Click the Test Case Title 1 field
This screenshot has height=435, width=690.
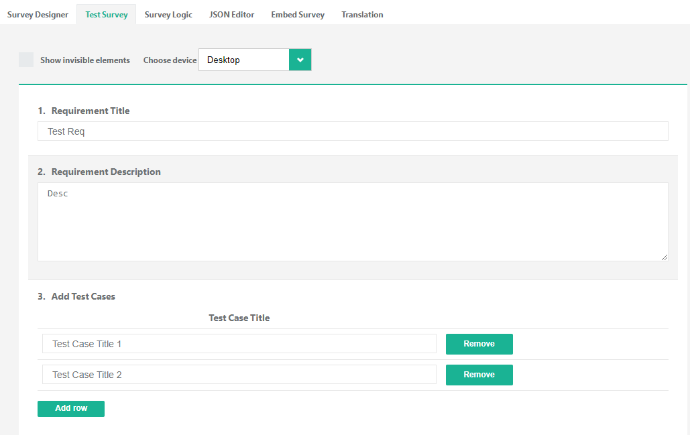click(x=239, y=344)
